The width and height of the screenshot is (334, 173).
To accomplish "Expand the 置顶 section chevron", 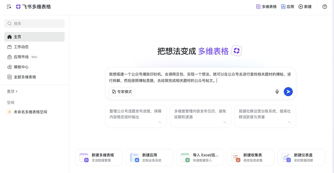I will coord(16,91).
